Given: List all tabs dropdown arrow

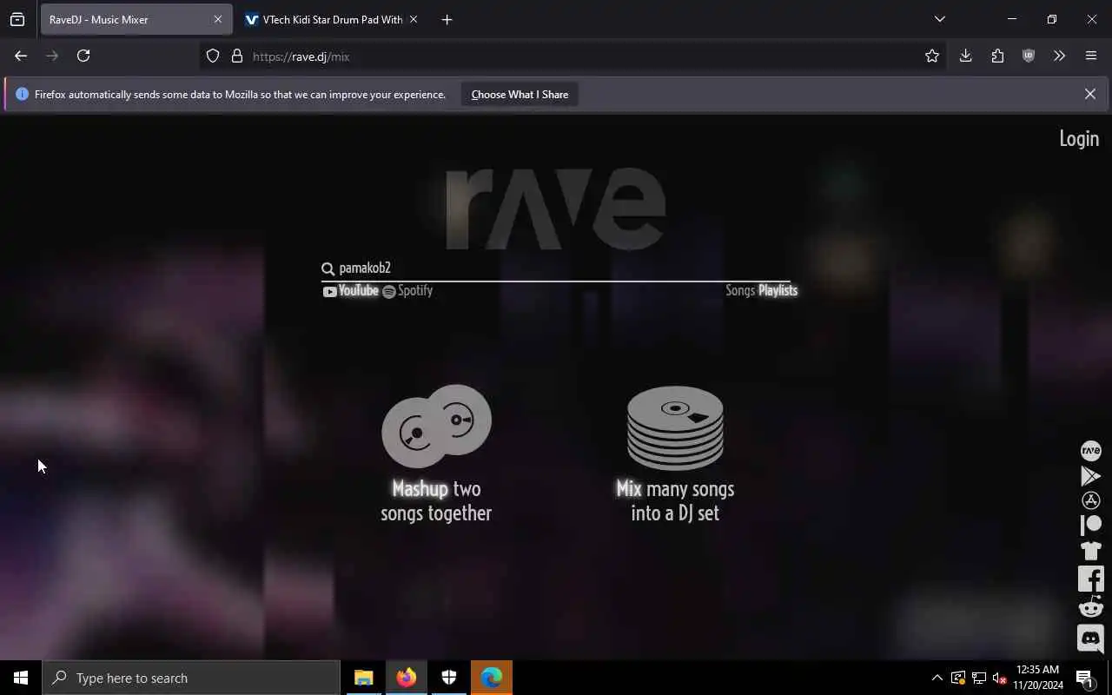Looking at the screenshot, I should point(939,19).
